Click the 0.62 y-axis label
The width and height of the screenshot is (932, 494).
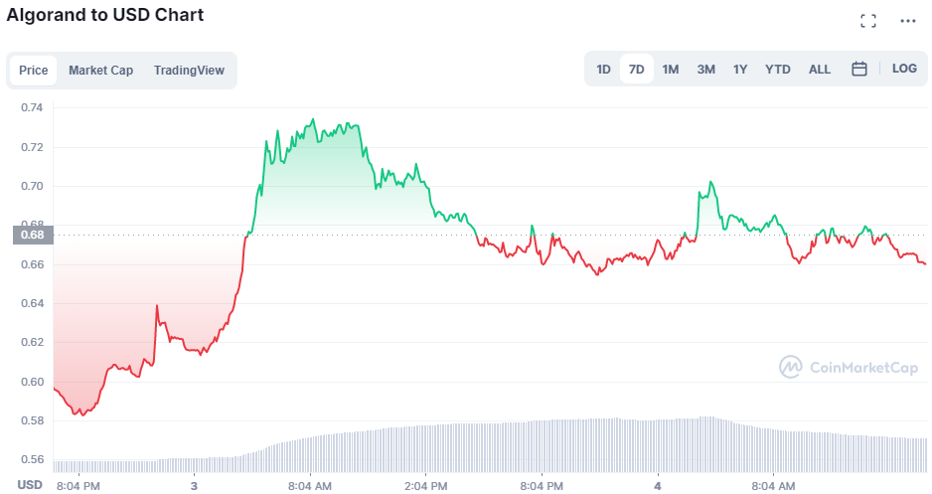click(32, 342)
